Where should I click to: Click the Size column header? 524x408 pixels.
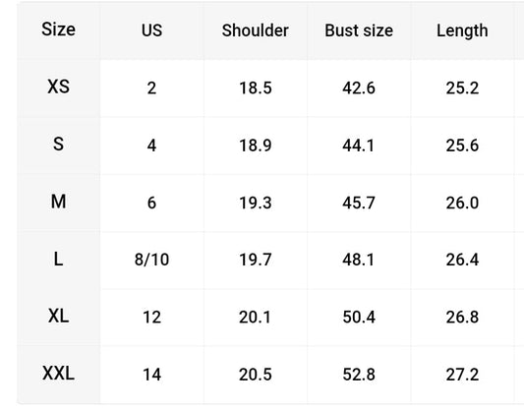click(58, 29)
